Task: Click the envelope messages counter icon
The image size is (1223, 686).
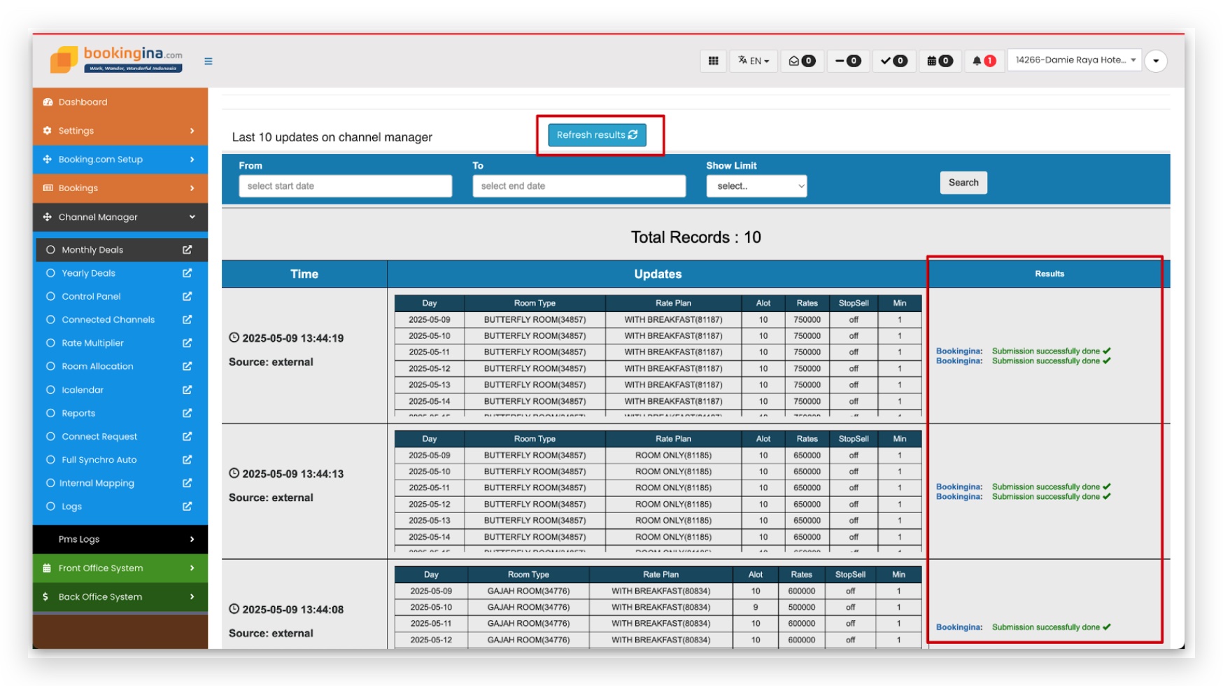Action: coord(802,61)
